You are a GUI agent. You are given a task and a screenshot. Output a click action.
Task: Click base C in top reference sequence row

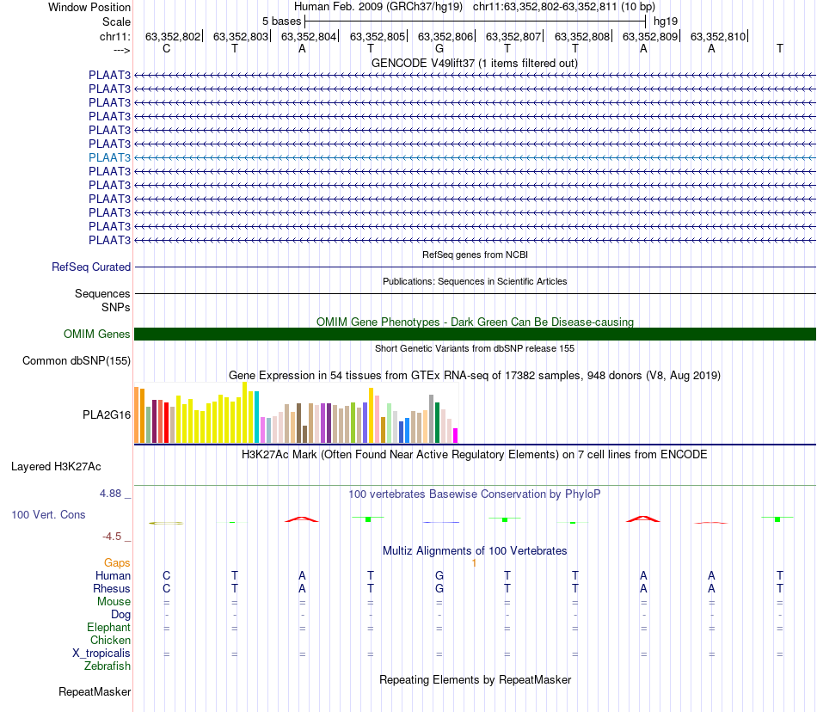point(166,48)
